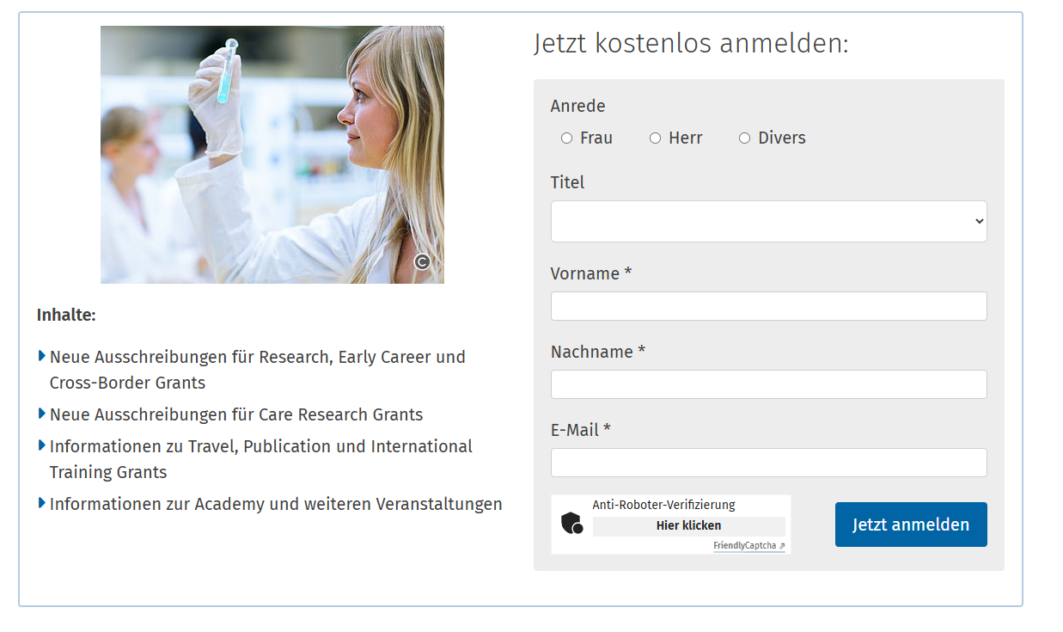This screenshot has height=632, width=1063.
Task: Click Hier klicken to verify captcha
Action: (x=688, y=525)
